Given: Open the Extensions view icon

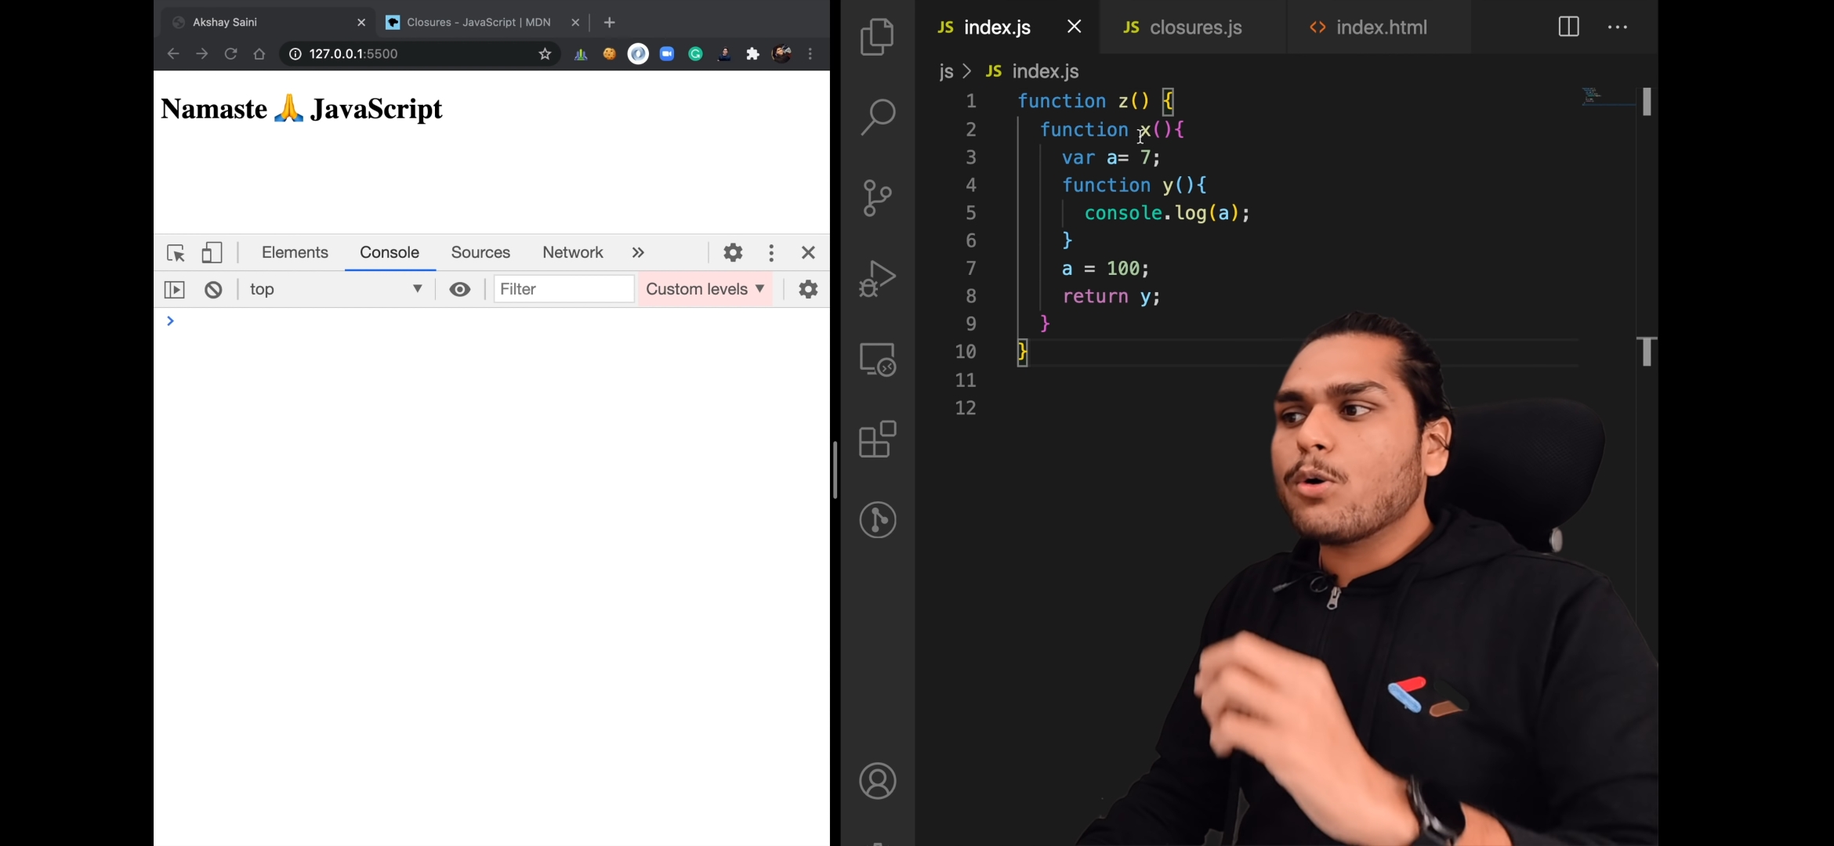Looking at the screenshot, I should (x=877, y=439).
